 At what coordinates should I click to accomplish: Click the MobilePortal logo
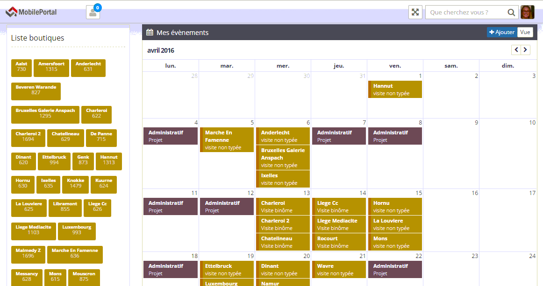tap(31, 12)
